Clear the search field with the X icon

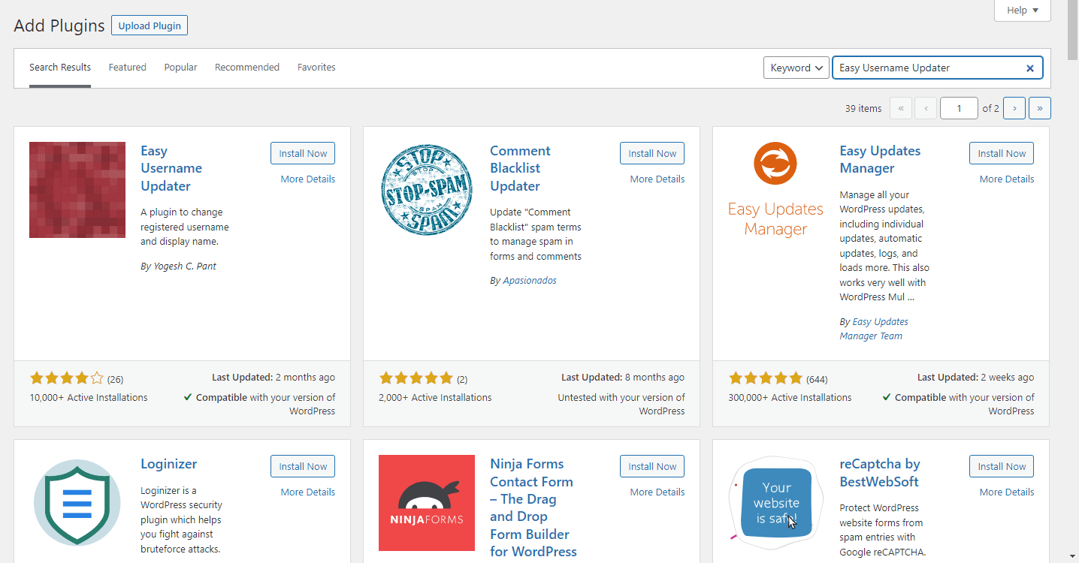click(1030, 68)
